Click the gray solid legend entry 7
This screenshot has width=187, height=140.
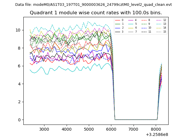pos(132,32)
